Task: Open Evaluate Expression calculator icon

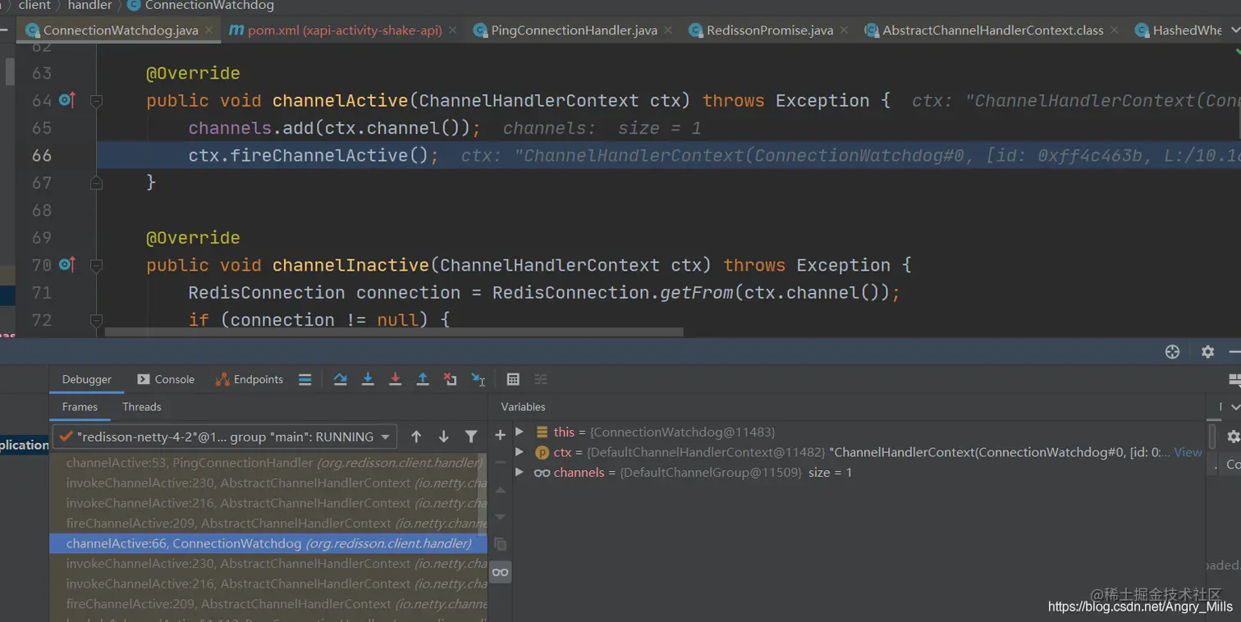Action: (x=513, y=379)
